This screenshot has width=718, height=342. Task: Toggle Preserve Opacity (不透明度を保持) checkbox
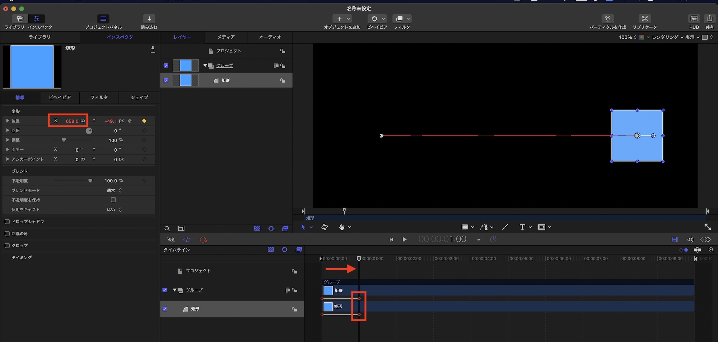(x=113, y=200)
